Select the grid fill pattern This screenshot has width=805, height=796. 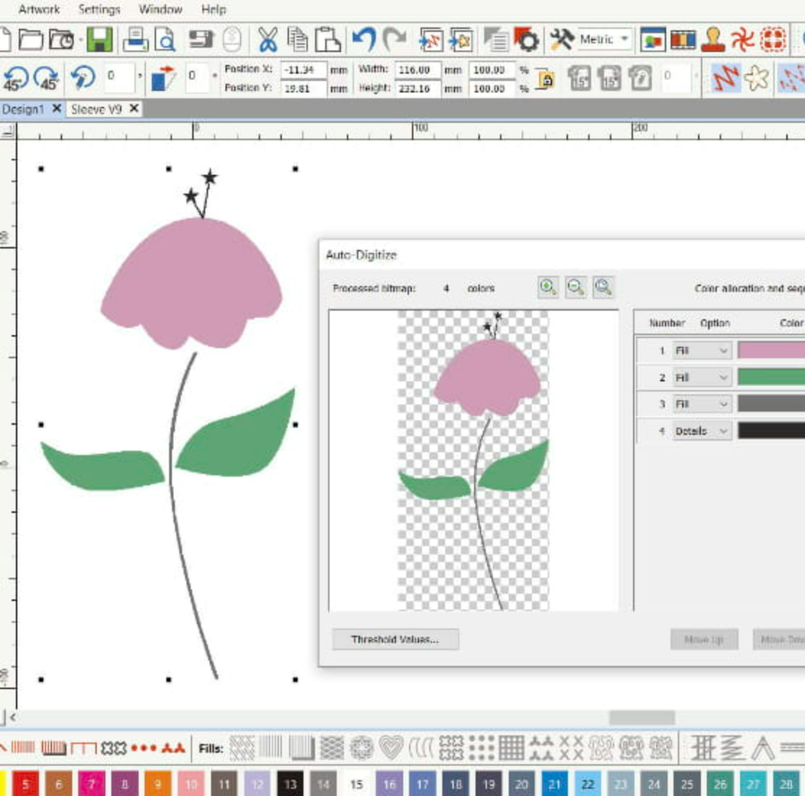(512, 748)
